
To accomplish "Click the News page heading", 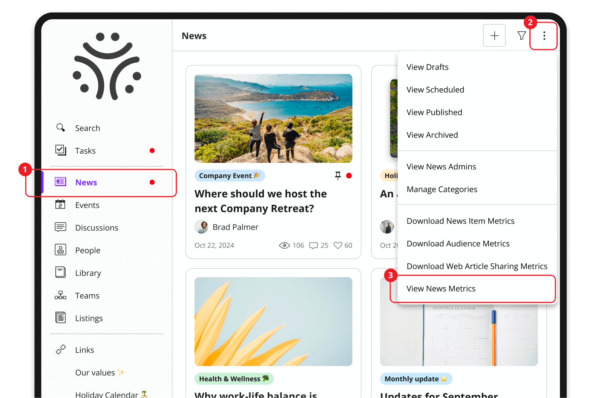I will (x=194, y=36).
